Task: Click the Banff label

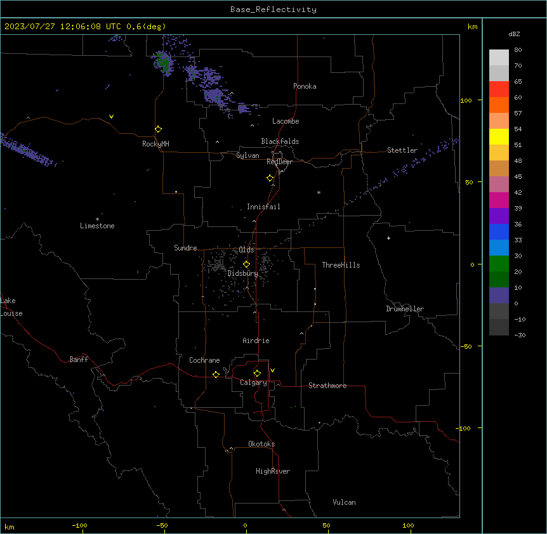Action: click(79, 360)
